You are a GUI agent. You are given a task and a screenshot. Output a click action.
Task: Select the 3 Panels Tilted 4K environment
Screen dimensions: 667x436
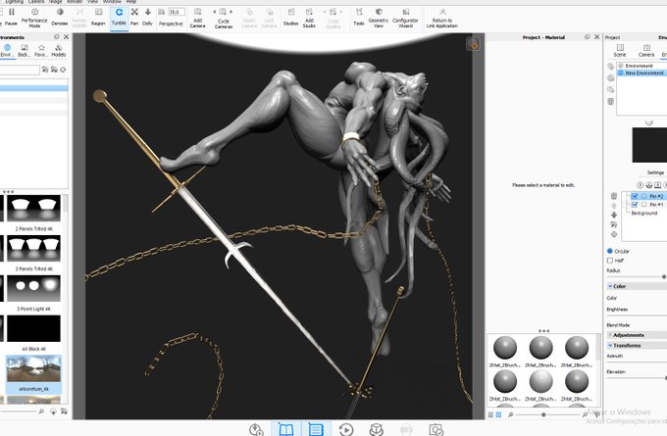point(33,253)
